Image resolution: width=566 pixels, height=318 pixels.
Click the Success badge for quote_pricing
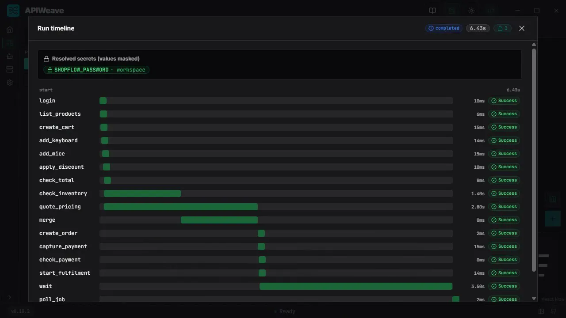504,207
